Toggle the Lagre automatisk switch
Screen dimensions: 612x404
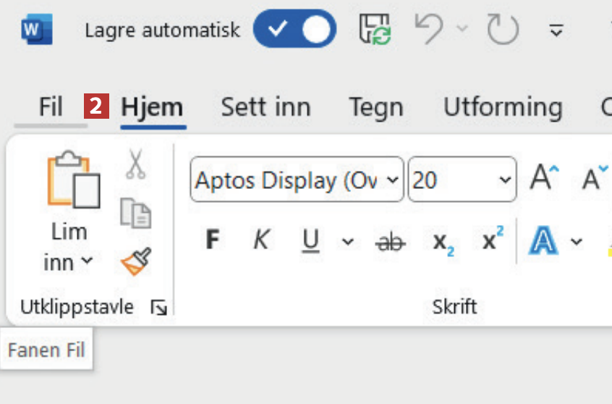(x=295, y=30)
